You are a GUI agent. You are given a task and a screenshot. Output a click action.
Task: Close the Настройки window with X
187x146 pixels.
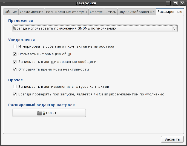[x=182, y=3]
